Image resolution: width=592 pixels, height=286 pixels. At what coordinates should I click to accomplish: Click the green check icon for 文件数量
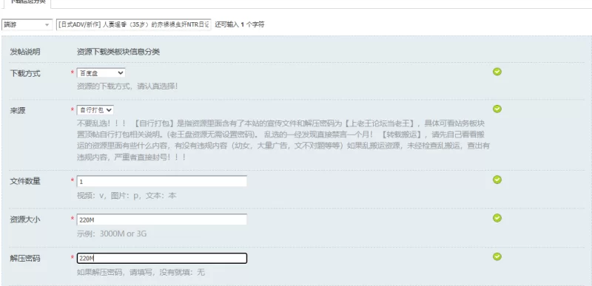click(x=497, y=180)
